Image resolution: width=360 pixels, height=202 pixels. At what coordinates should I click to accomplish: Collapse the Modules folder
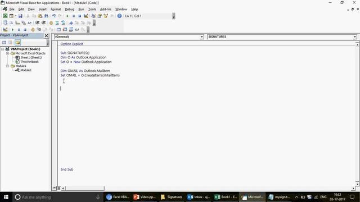[7, 66]
